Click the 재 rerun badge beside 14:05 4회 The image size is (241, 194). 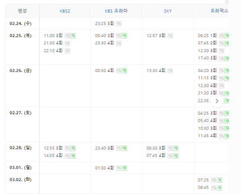coord(73,156)
